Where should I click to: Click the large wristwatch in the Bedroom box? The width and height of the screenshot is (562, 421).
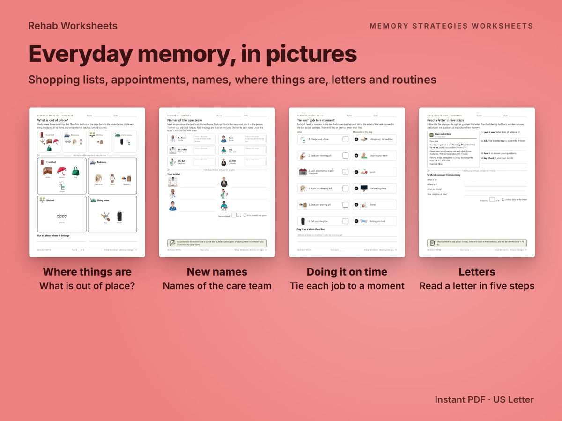pyautogui.click(x=112, y=178)
